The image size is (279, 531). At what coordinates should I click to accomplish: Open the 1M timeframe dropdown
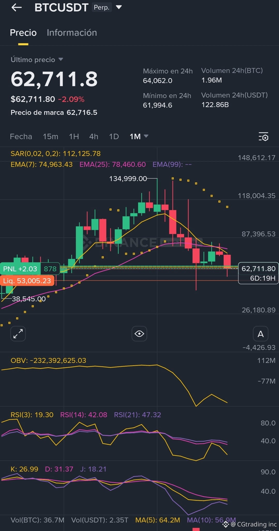click(x=139, y=136)
